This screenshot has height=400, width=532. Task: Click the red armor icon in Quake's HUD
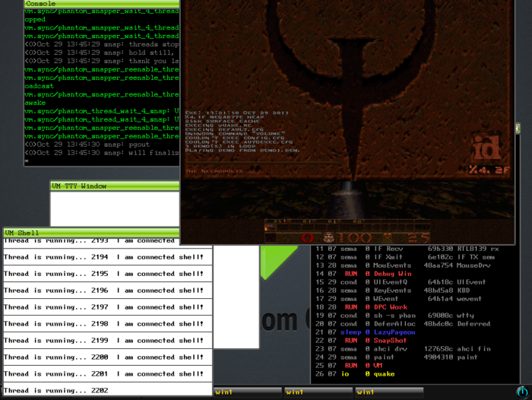click(307, 238)
